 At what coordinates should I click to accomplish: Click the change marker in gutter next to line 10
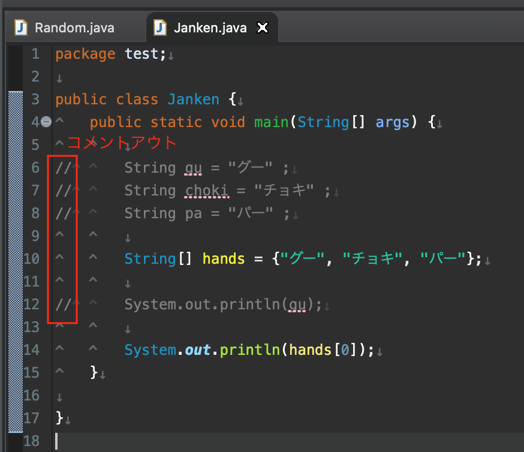click(16, 258)
